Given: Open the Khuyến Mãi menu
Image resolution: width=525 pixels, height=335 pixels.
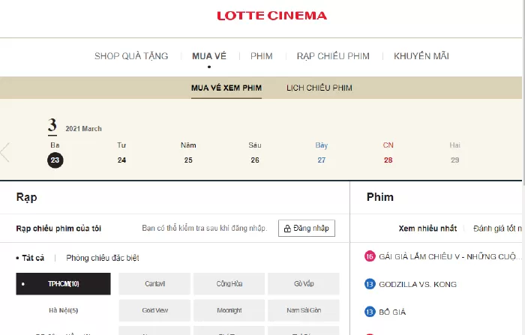Looking at the screenshot, I should coord(421,56).
